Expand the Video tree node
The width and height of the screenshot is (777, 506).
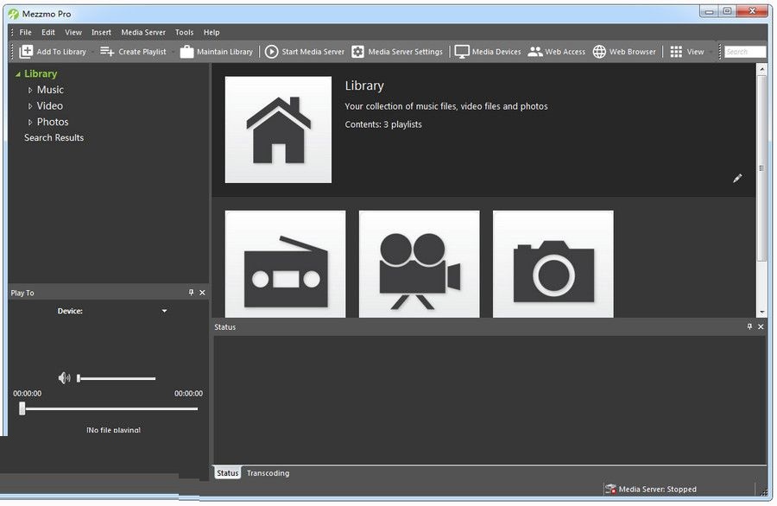[x=30, y=106]
